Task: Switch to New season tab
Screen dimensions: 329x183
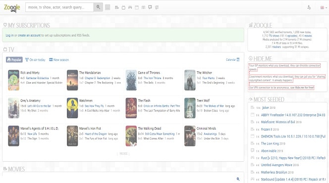Action: coord(59,60)
